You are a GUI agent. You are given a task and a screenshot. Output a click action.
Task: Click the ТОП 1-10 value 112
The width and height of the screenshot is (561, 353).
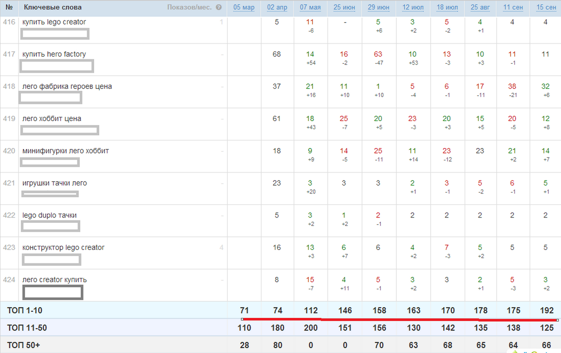311,310
